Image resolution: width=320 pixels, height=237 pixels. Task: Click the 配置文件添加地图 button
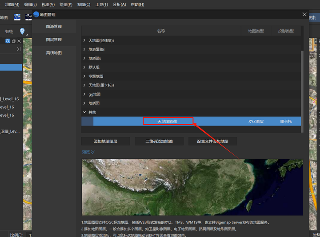click(212, 141)
